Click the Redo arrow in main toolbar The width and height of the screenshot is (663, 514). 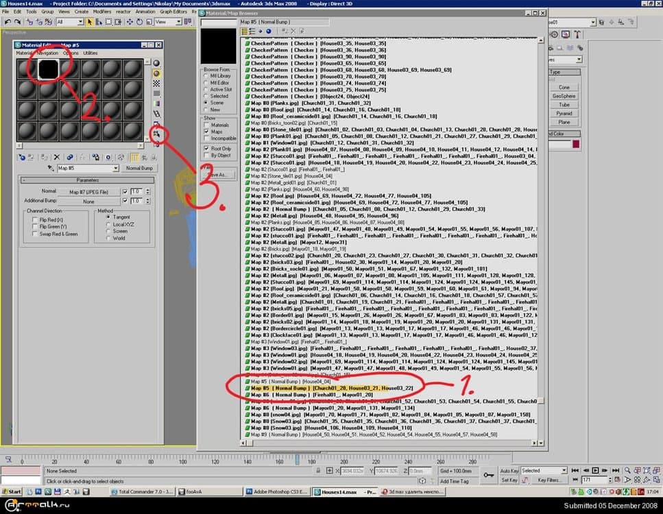17,21
